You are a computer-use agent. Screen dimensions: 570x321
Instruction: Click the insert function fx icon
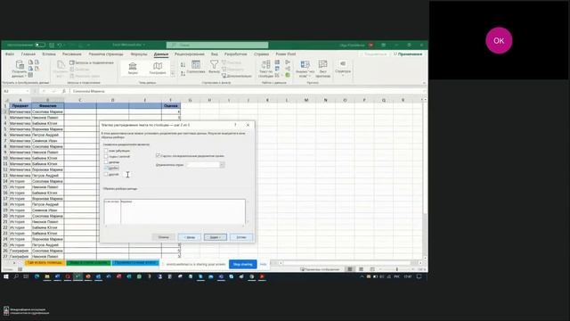click(x=64, y=91)
